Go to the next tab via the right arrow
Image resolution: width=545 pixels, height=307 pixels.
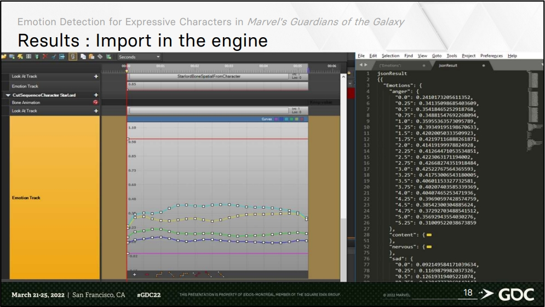click(x=366, y=65)
